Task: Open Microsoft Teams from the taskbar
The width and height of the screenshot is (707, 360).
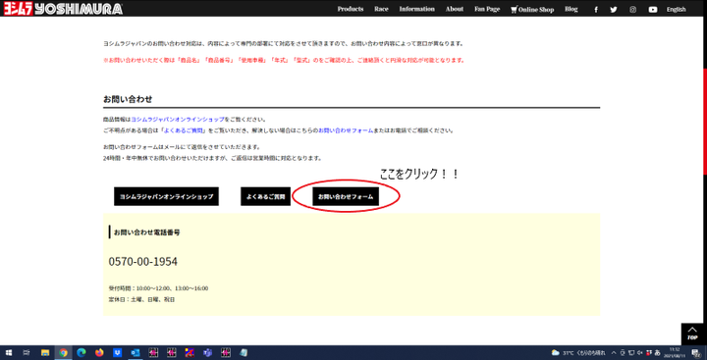Action: pyautogui.click(x=207, y=352)
